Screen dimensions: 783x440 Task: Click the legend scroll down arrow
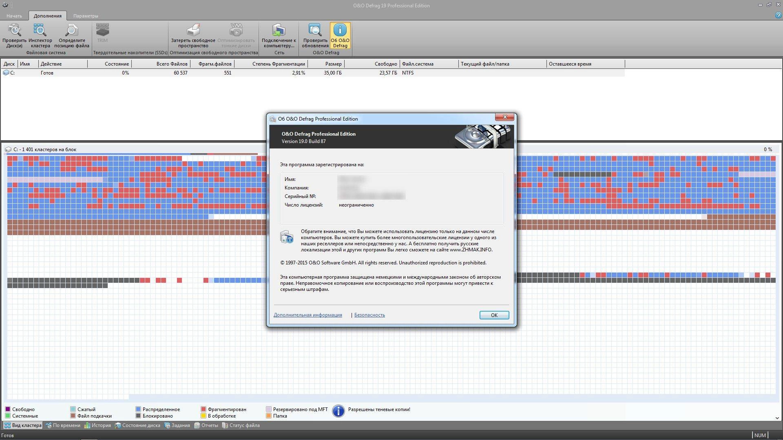coord(777,418)
